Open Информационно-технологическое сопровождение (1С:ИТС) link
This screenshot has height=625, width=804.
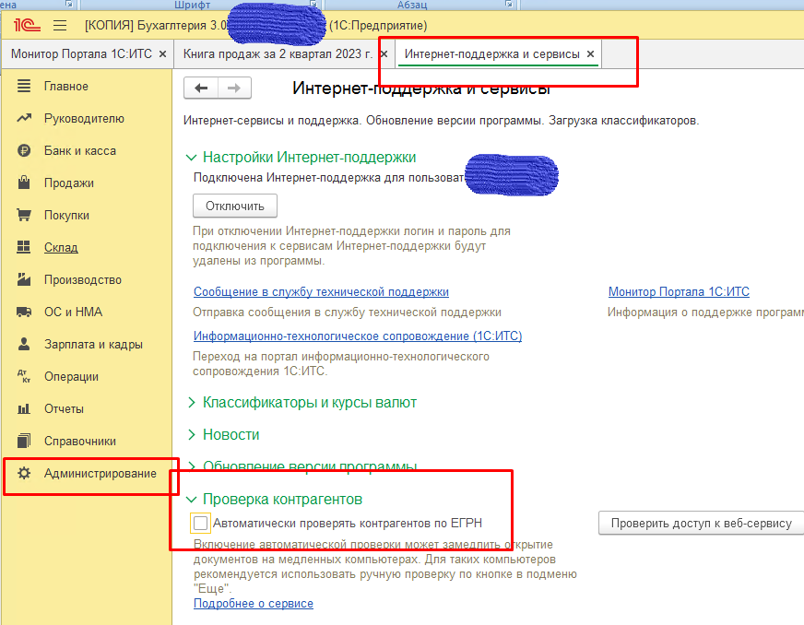point(358,336)
